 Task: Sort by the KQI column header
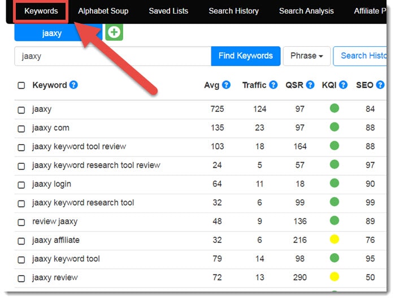(x=329, y=85)
